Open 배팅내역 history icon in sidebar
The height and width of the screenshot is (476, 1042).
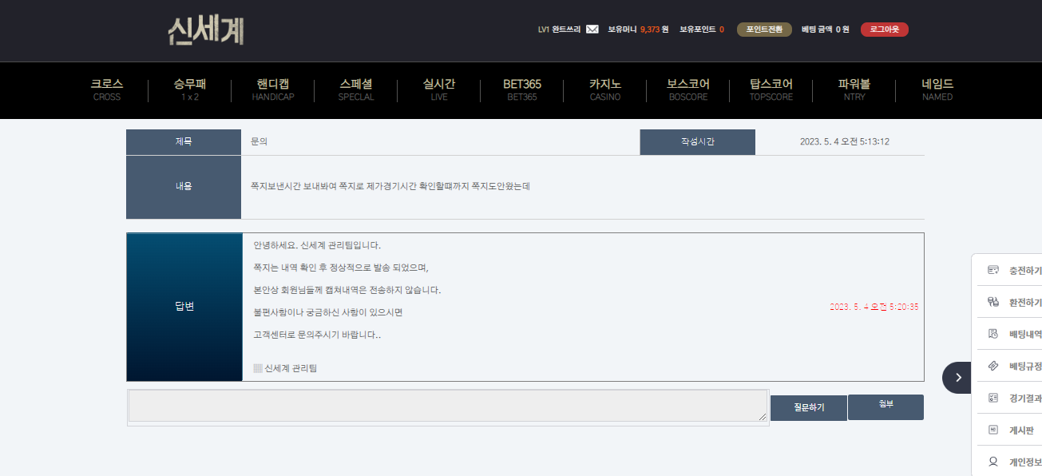point(993,334)
